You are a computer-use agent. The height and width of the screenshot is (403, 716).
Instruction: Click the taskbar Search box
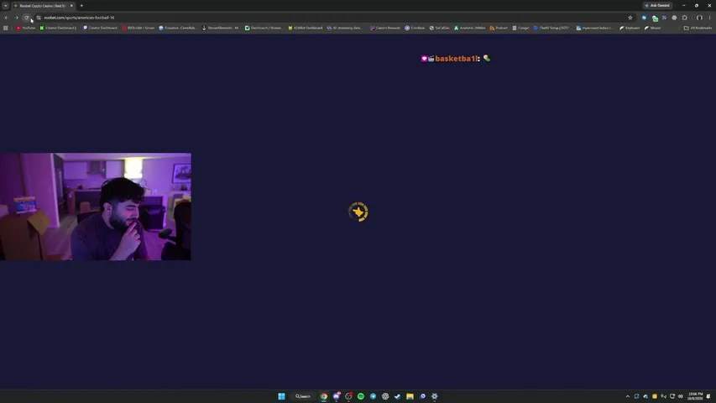[303, 396]
